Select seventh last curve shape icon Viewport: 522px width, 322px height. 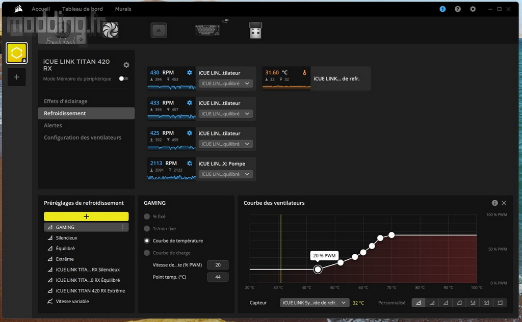500,303
